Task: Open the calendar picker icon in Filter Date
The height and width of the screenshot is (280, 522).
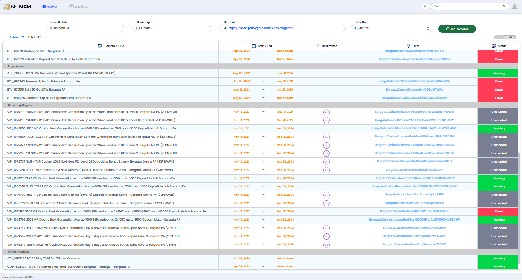Action: pos(428,28)
